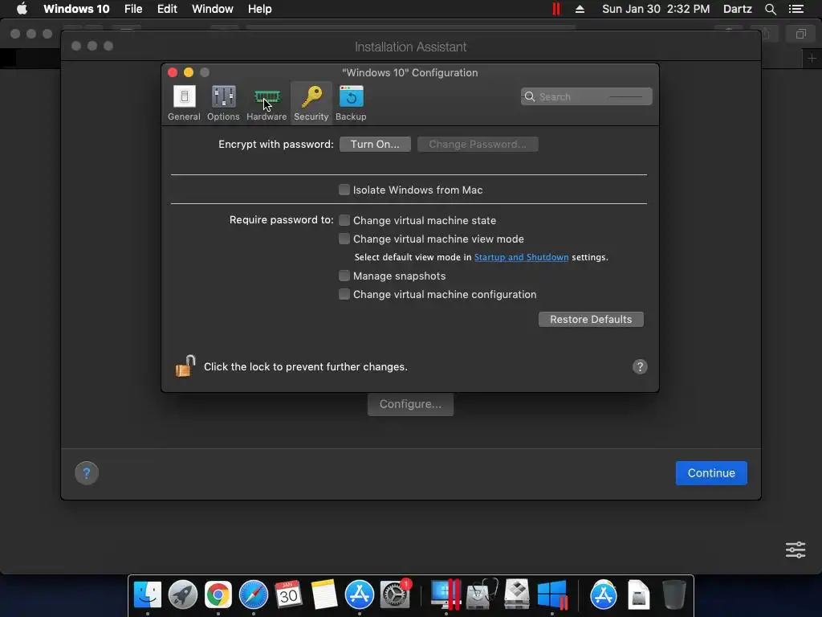The width and height of the screenshot is (822, 617).
Task: Open Launchpad from the Dock
Action: [182, 595]
